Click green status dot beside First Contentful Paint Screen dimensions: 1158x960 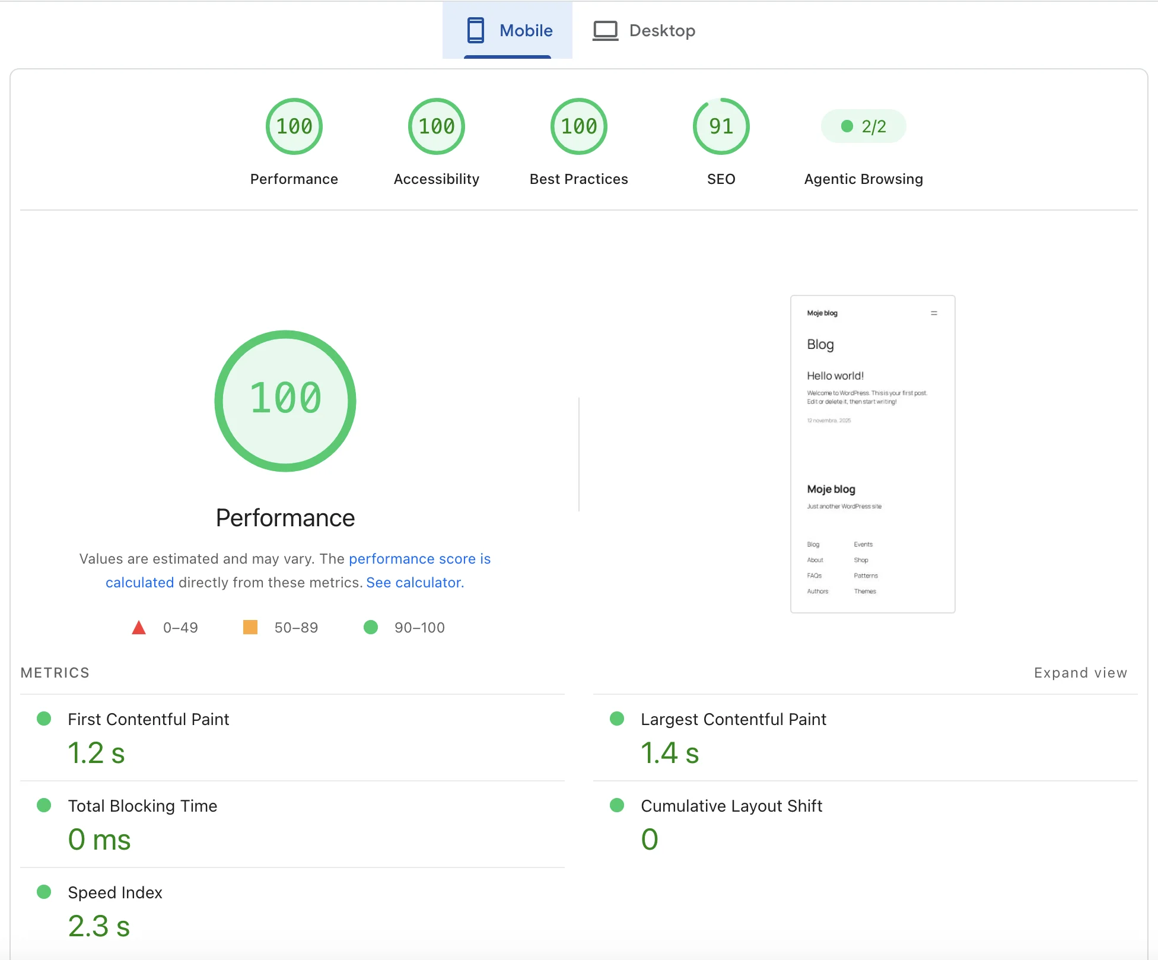click(44, 719)
